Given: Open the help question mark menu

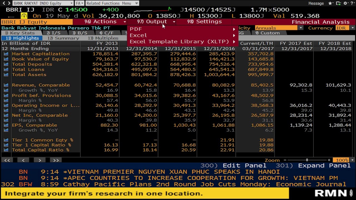Looking at the screenshot, I should pos(353,3).
